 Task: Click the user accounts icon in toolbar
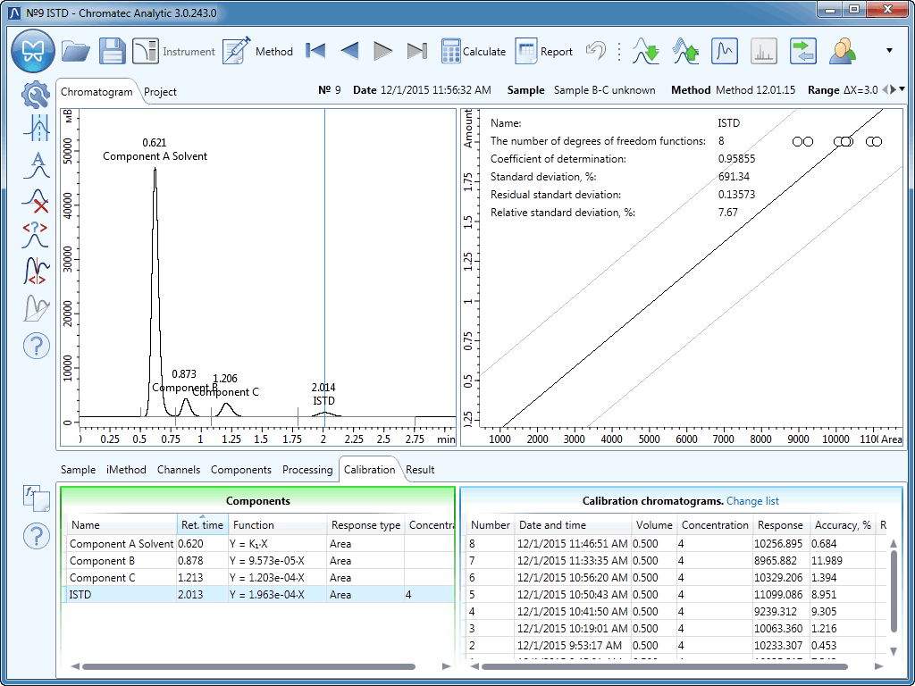[x=842, y=51]
